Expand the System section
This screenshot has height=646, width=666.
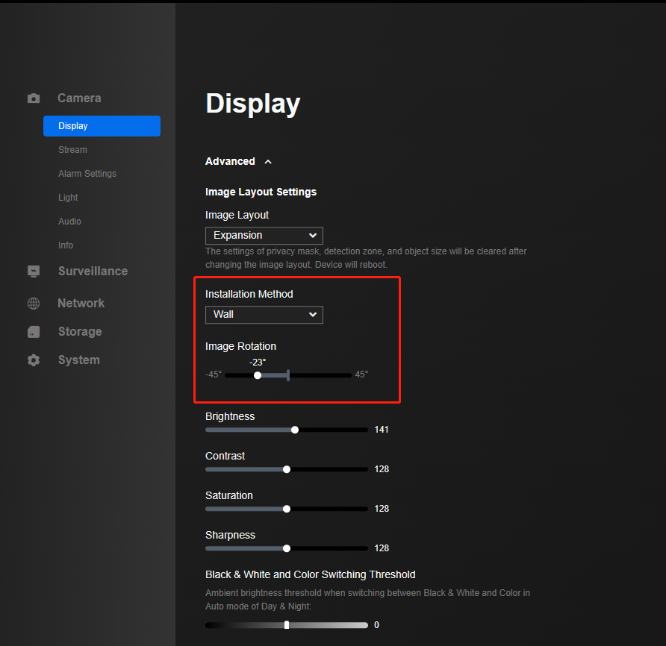point(79,360)
